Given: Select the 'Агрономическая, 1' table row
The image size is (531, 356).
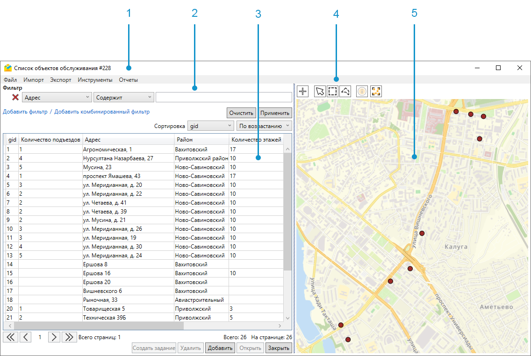Looking at the screenshot, I should click(107, 150).
